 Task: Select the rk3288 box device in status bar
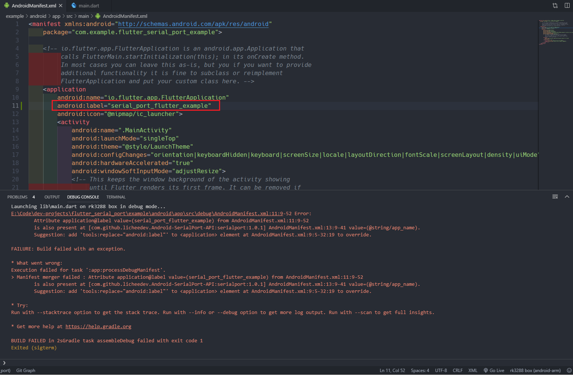coord(535,371)
